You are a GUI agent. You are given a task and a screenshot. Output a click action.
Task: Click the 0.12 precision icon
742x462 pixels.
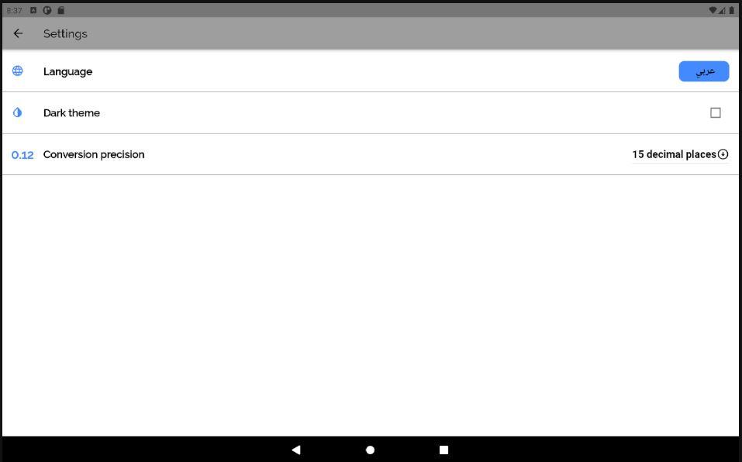click(22, 154)
